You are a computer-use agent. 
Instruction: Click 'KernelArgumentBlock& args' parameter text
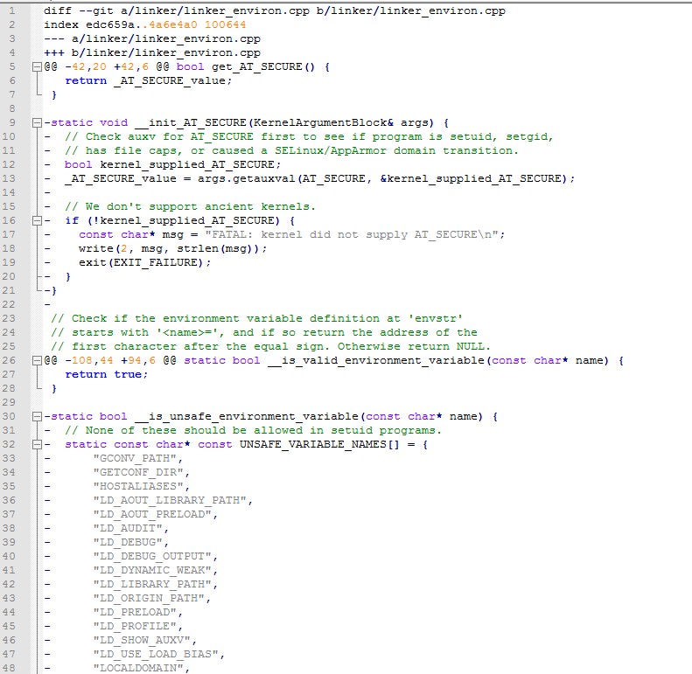pyautogui.click(x=340, y=122)
